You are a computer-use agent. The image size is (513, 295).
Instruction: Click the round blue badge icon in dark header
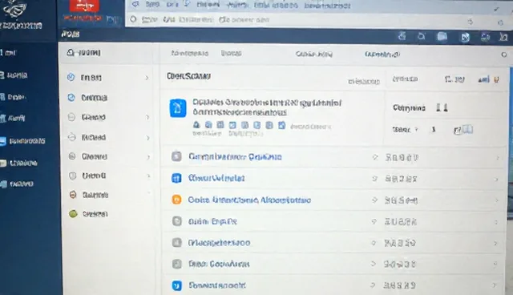tap(465, 38)
